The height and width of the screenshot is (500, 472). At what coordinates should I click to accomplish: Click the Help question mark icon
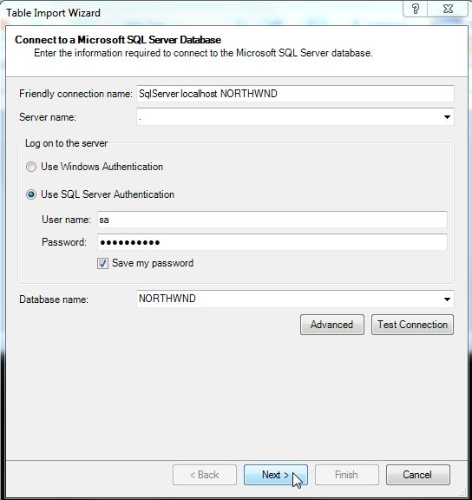(x=416, y=9)
